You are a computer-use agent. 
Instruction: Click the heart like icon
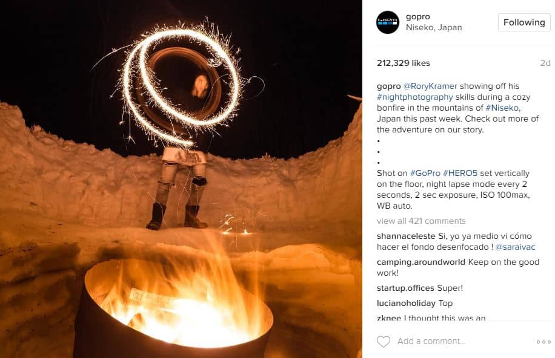384,342
